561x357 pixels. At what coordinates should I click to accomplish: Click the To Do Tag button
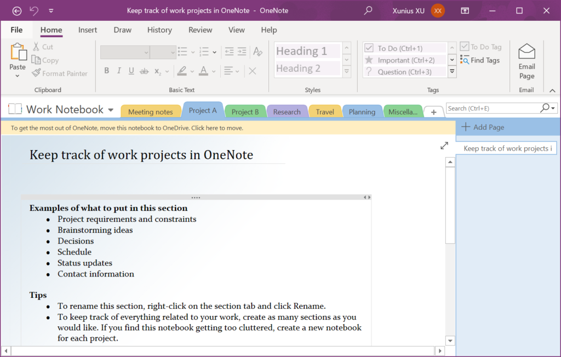coord(481,47)
